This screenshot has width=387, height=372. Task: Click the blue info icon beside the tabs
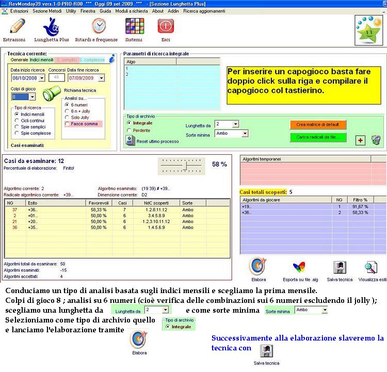(112, 58)
